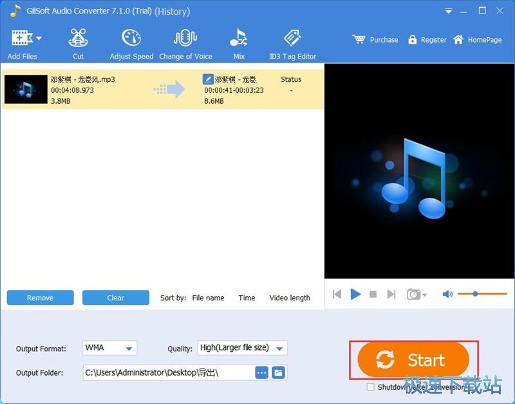This screenshot has height=404, width=515.
Task: Open the ID3 Tag Editor
Action: click(293, 44)
